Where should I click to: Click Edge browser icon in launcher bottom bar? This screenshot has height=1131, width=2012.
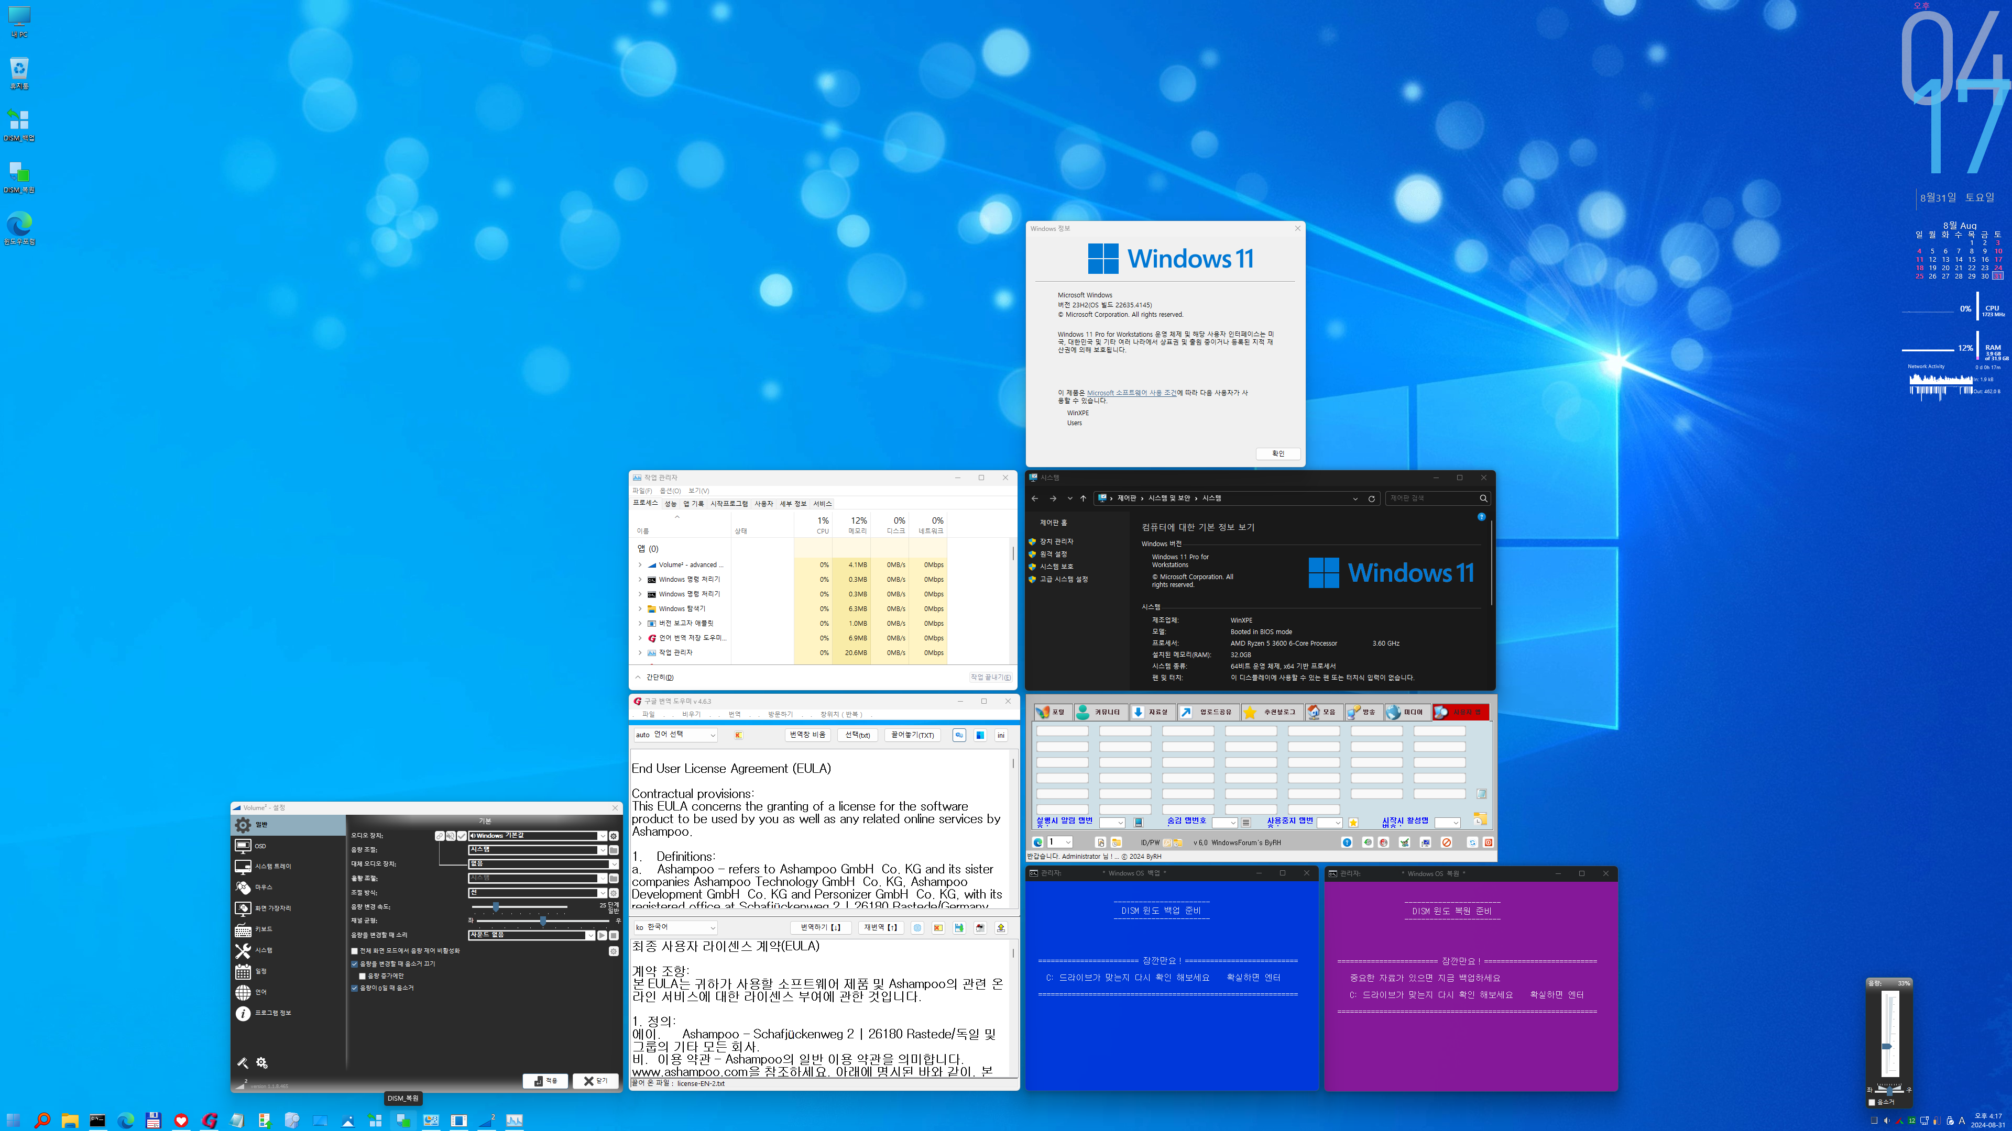tap(1038, 843)
